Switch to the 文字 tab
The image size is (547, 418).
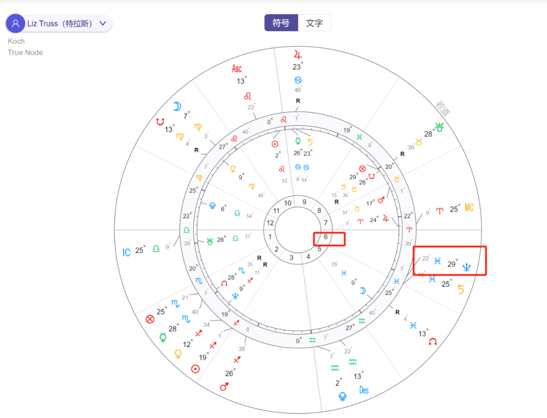point(315,23)
